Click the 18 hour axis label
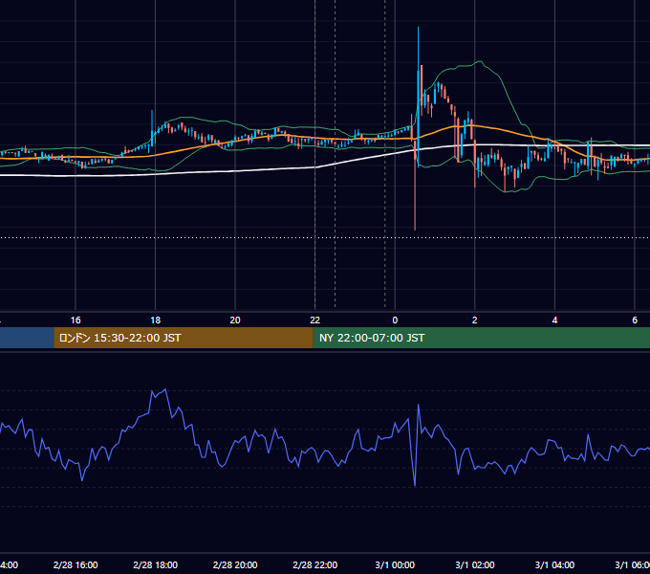This screenshot has width=650, height=574. [156, 320]
